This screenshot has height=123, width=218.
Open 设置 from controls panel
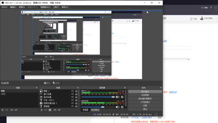(145, 106)
